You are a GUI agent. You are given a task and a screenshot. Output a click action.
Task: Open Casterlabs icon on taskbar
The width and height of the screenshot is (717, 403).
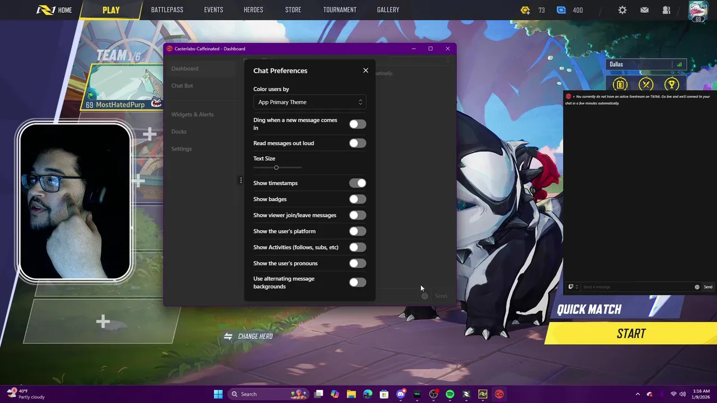pyautogui.click(x=499, y=394)
